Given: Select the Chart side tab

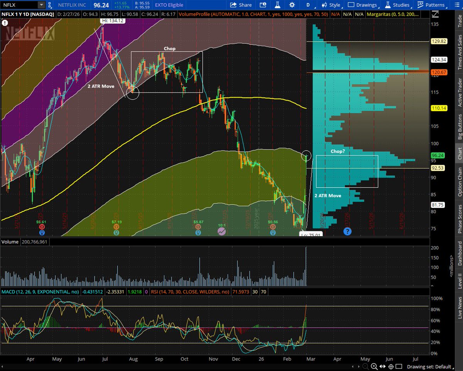Looking at the screenshot, I should pyautogui.click(x=459, y=153).
